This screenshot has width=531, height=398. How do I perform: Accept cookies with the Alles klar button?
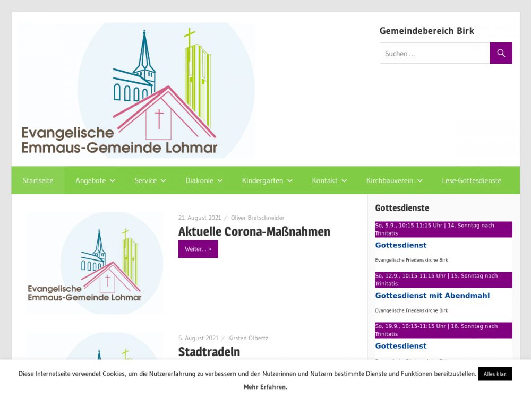[495, 374]
